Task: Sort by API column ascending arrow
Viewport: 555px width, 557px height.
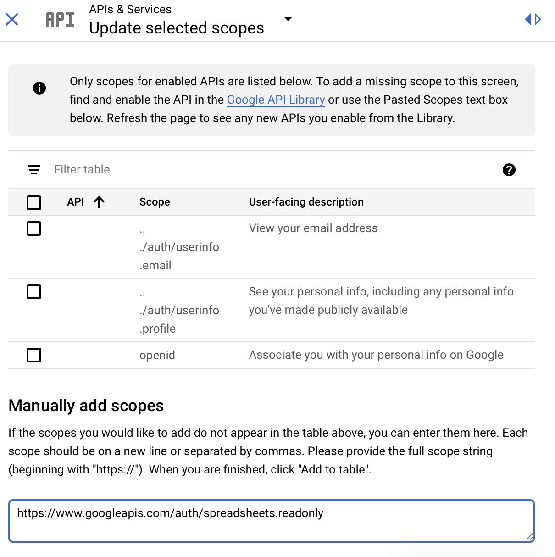Action: coord(99,202)
